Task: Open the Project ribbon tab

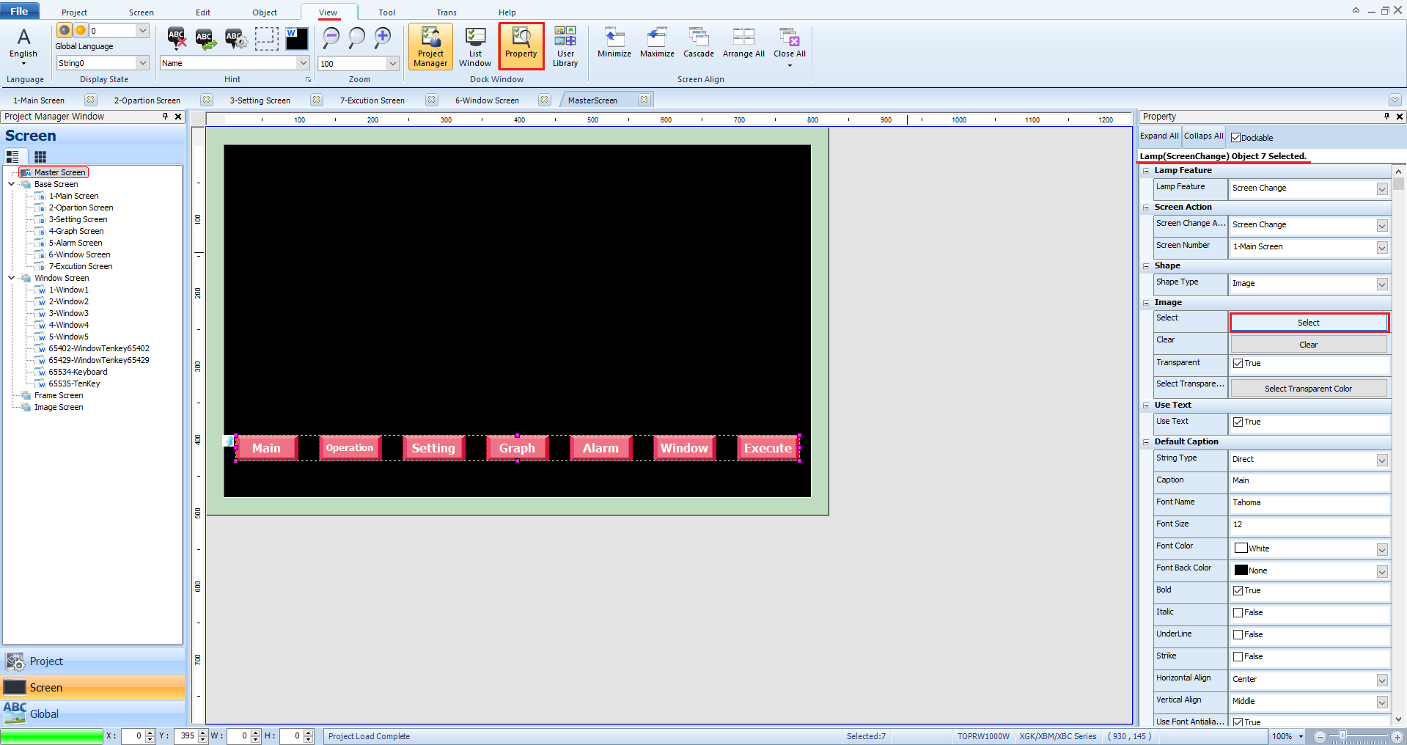Action: pos(74,12)
